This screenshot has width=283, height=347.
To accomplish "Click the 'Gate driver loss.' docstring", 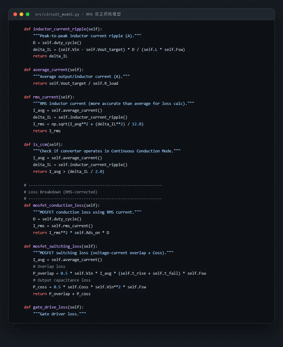I will (59, 314).
